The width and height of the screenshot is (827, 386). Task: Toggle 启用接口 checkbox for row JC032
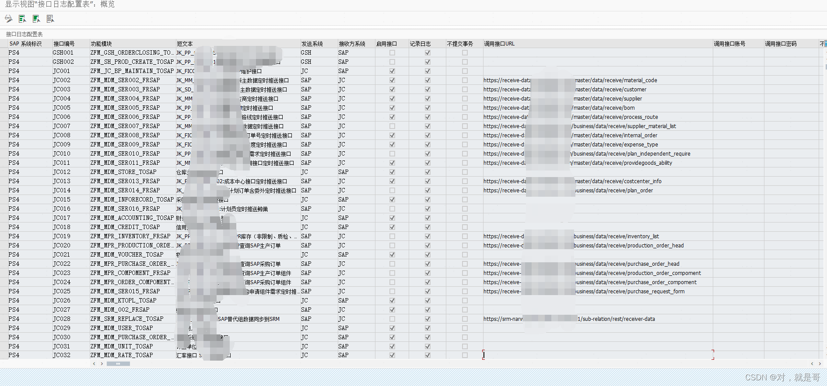pyautogui.click(x=392, y=355)
